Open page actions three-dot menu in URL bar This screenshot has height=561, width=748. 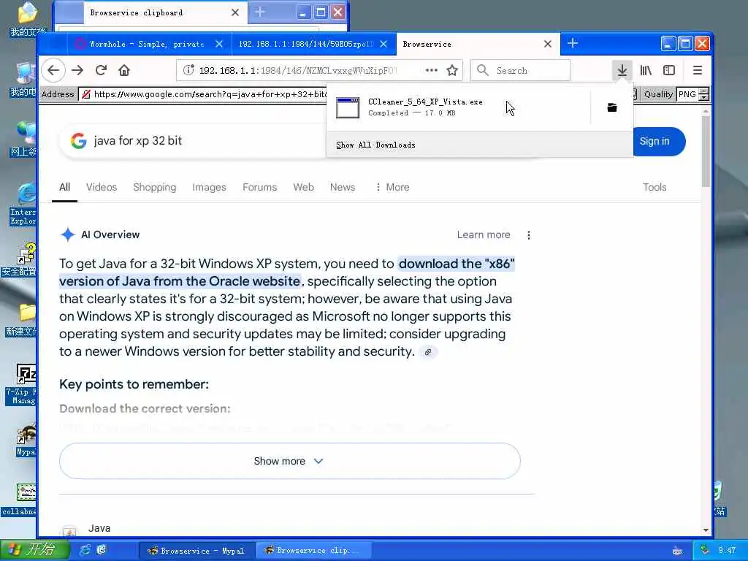[x=431, y=71]
